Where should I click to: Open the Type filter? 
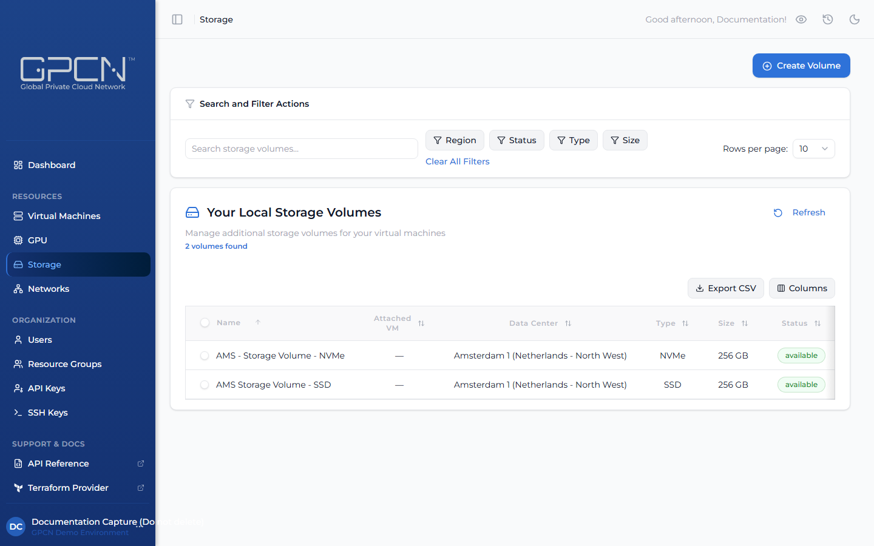click(x=574, y=140)
